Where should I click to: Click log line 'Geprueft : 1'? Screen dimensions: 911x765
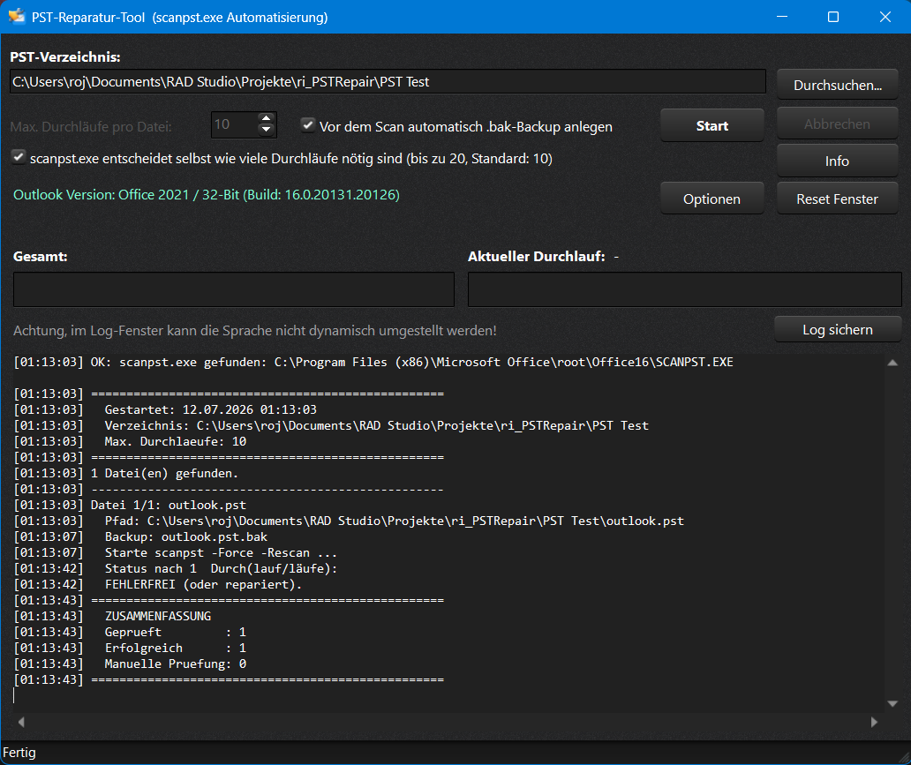click(176, 632)
